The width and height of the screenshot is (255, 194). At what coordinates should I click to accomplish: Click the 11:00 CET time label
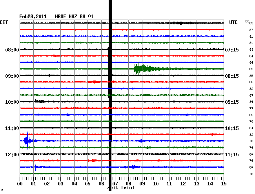[12, 128]
